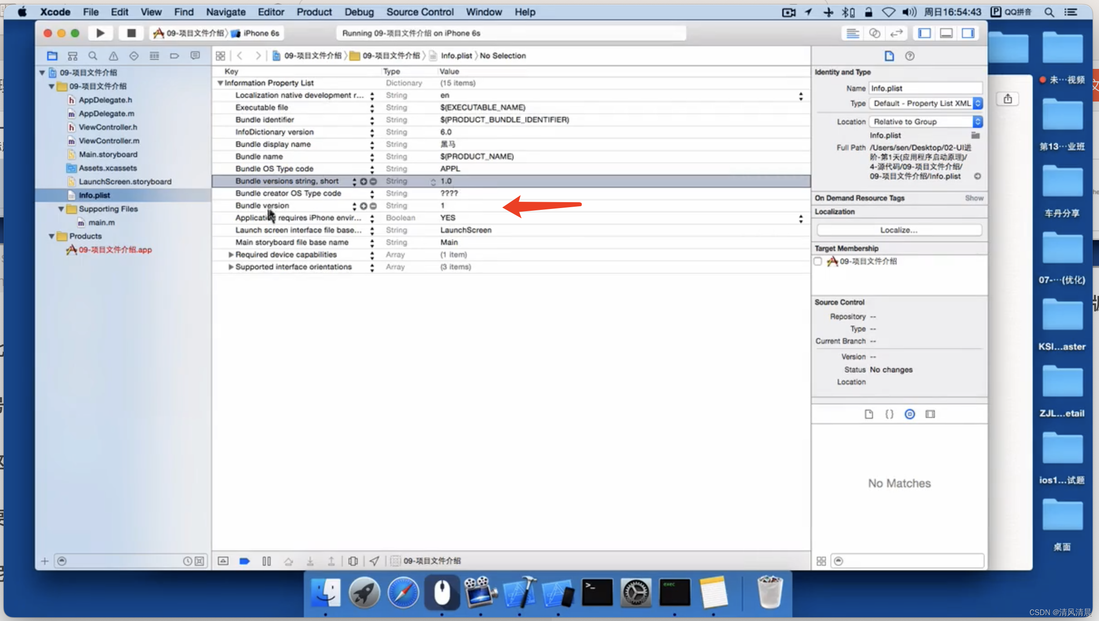This screenshot has width=1099, height=621.
Task: Click the Show button next On Demand Resource Tags
Action: pyautogui.click(x=975, y=197)
